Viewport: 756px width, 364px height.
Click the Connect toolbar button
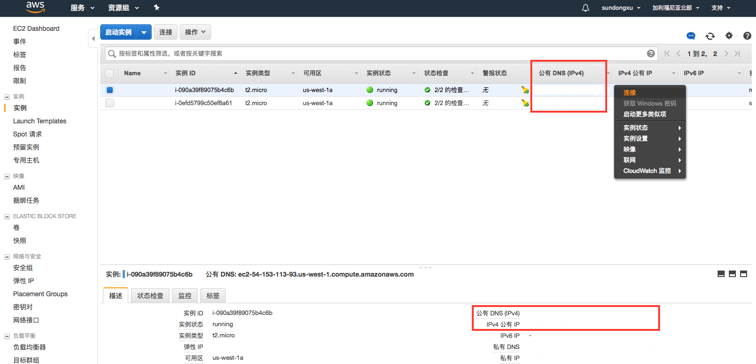point(166,32)
